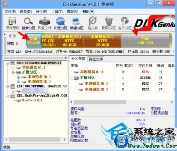Click the DiskGenius app icon in title bar

click(x=6, y=4)
